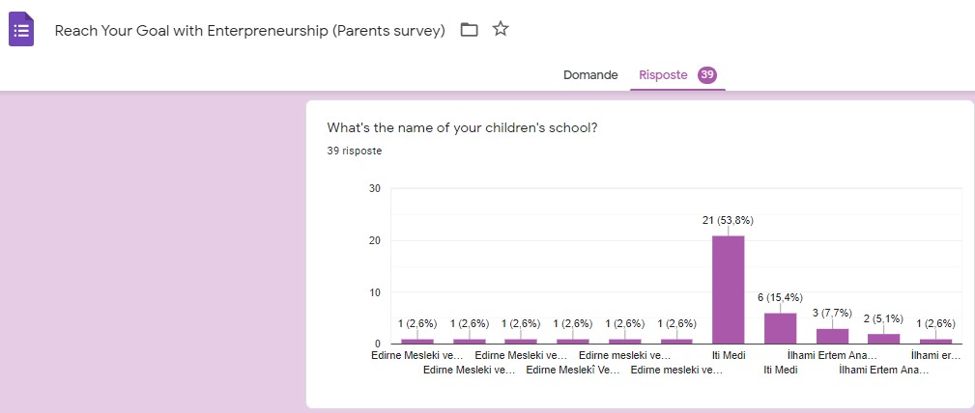Screen dimensions: 975x413
Task: Click the '39 risposte' count text
Action: click(354, 151)
